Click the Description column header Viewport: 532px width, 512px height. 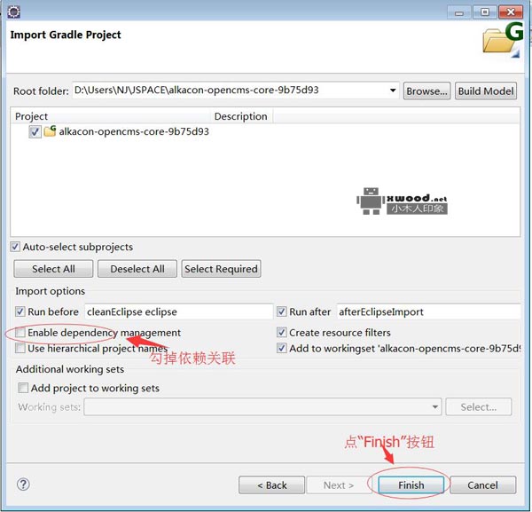(x=241, y=116)
